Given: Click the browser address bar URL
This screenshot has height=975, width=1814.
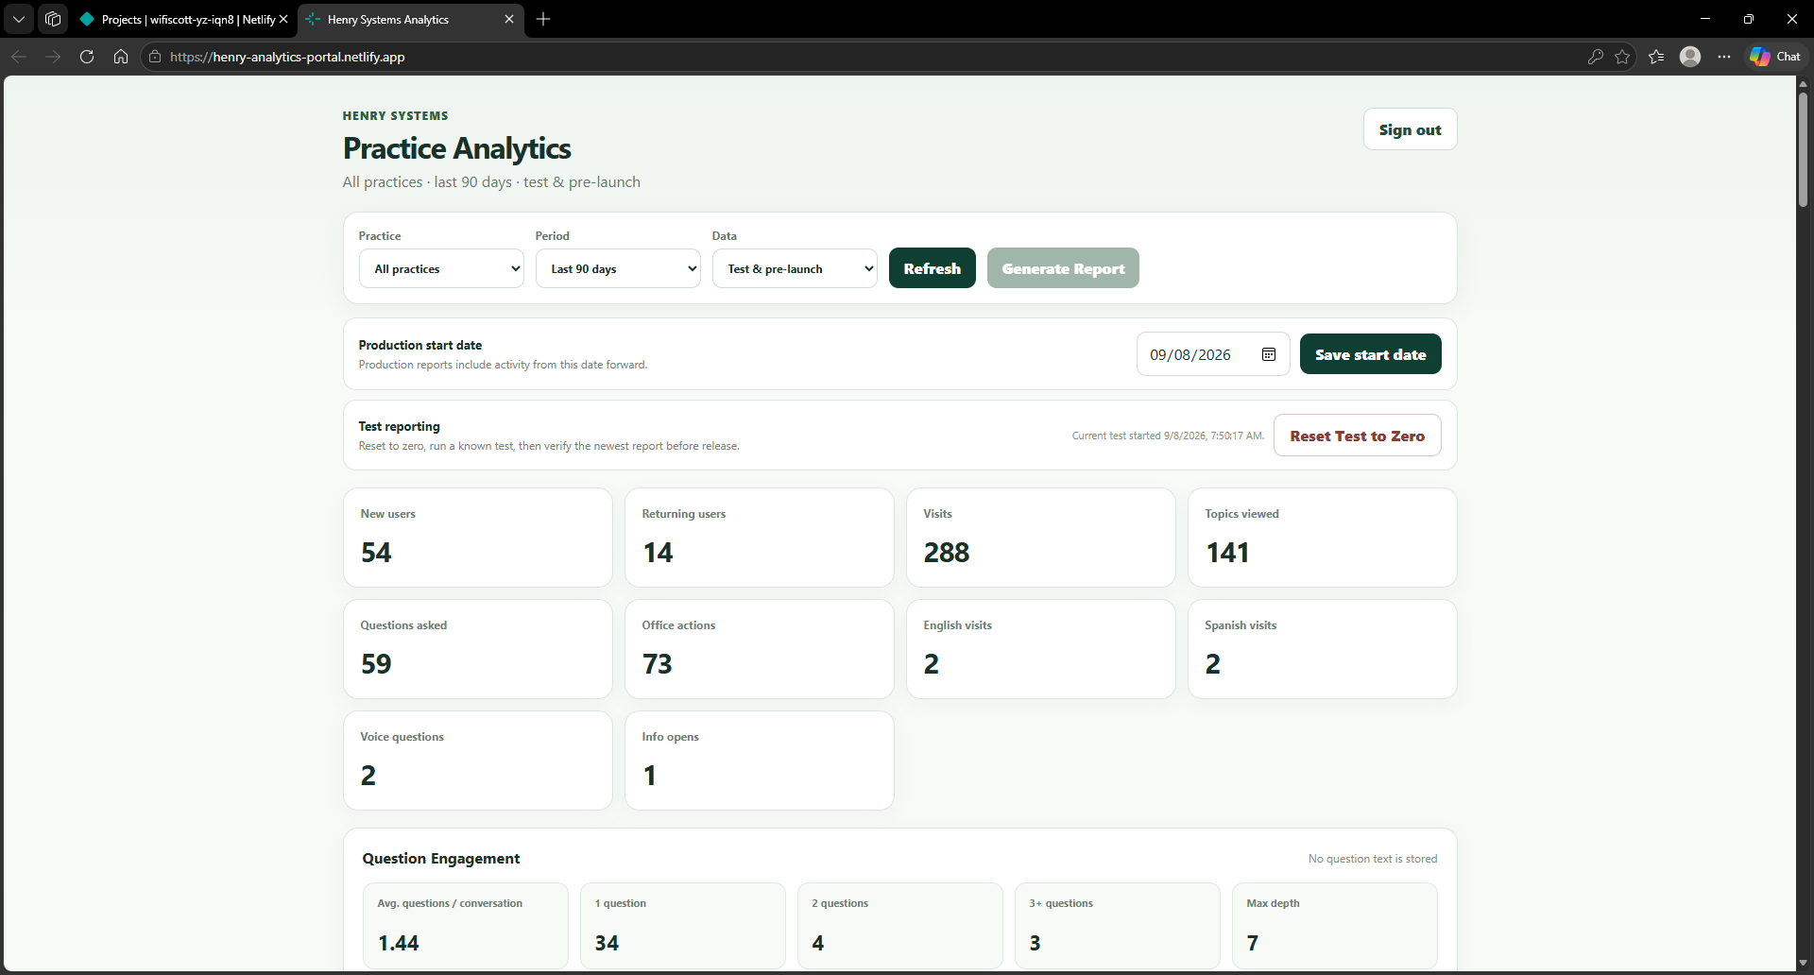Looking at the screenshot, I should 287,57.
